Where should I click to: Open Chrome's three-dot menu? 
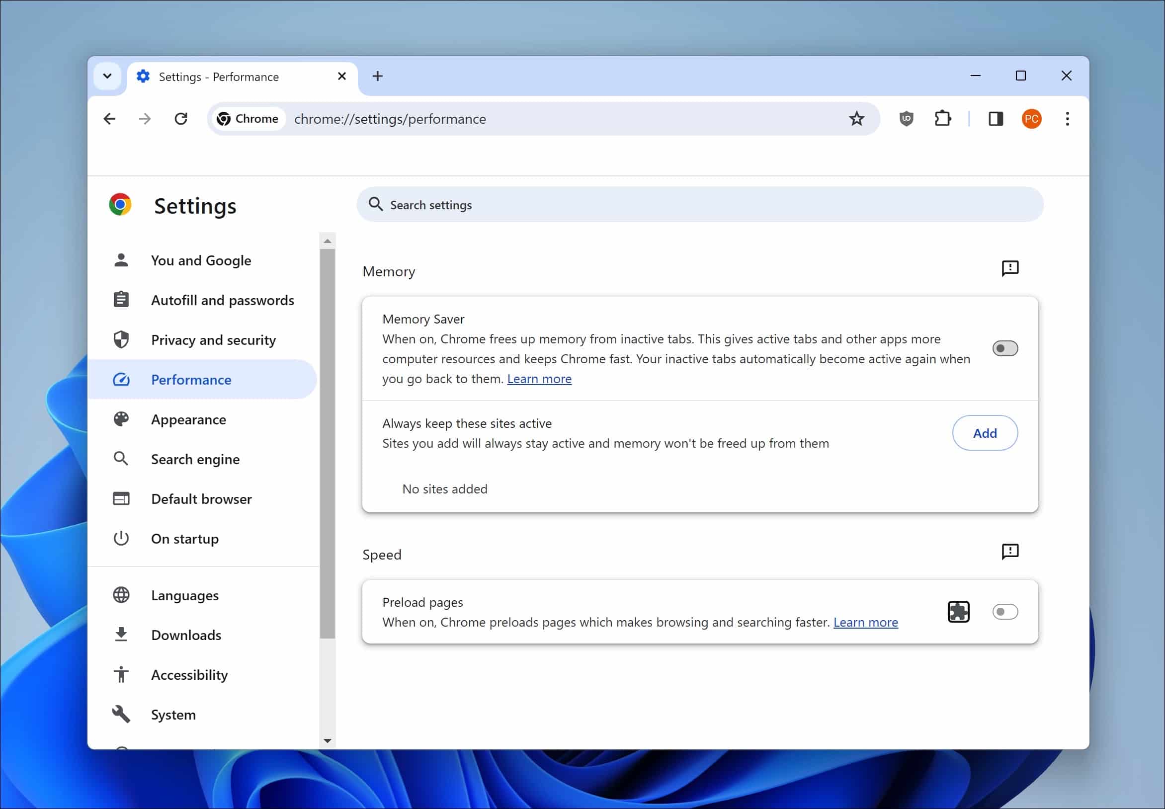[x=1067, y=119]
